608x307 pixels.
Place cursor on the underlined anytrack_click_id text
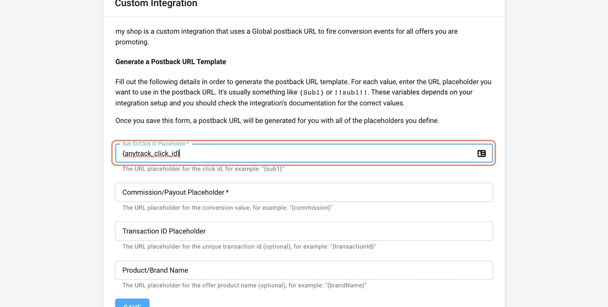tap(151, 153)
